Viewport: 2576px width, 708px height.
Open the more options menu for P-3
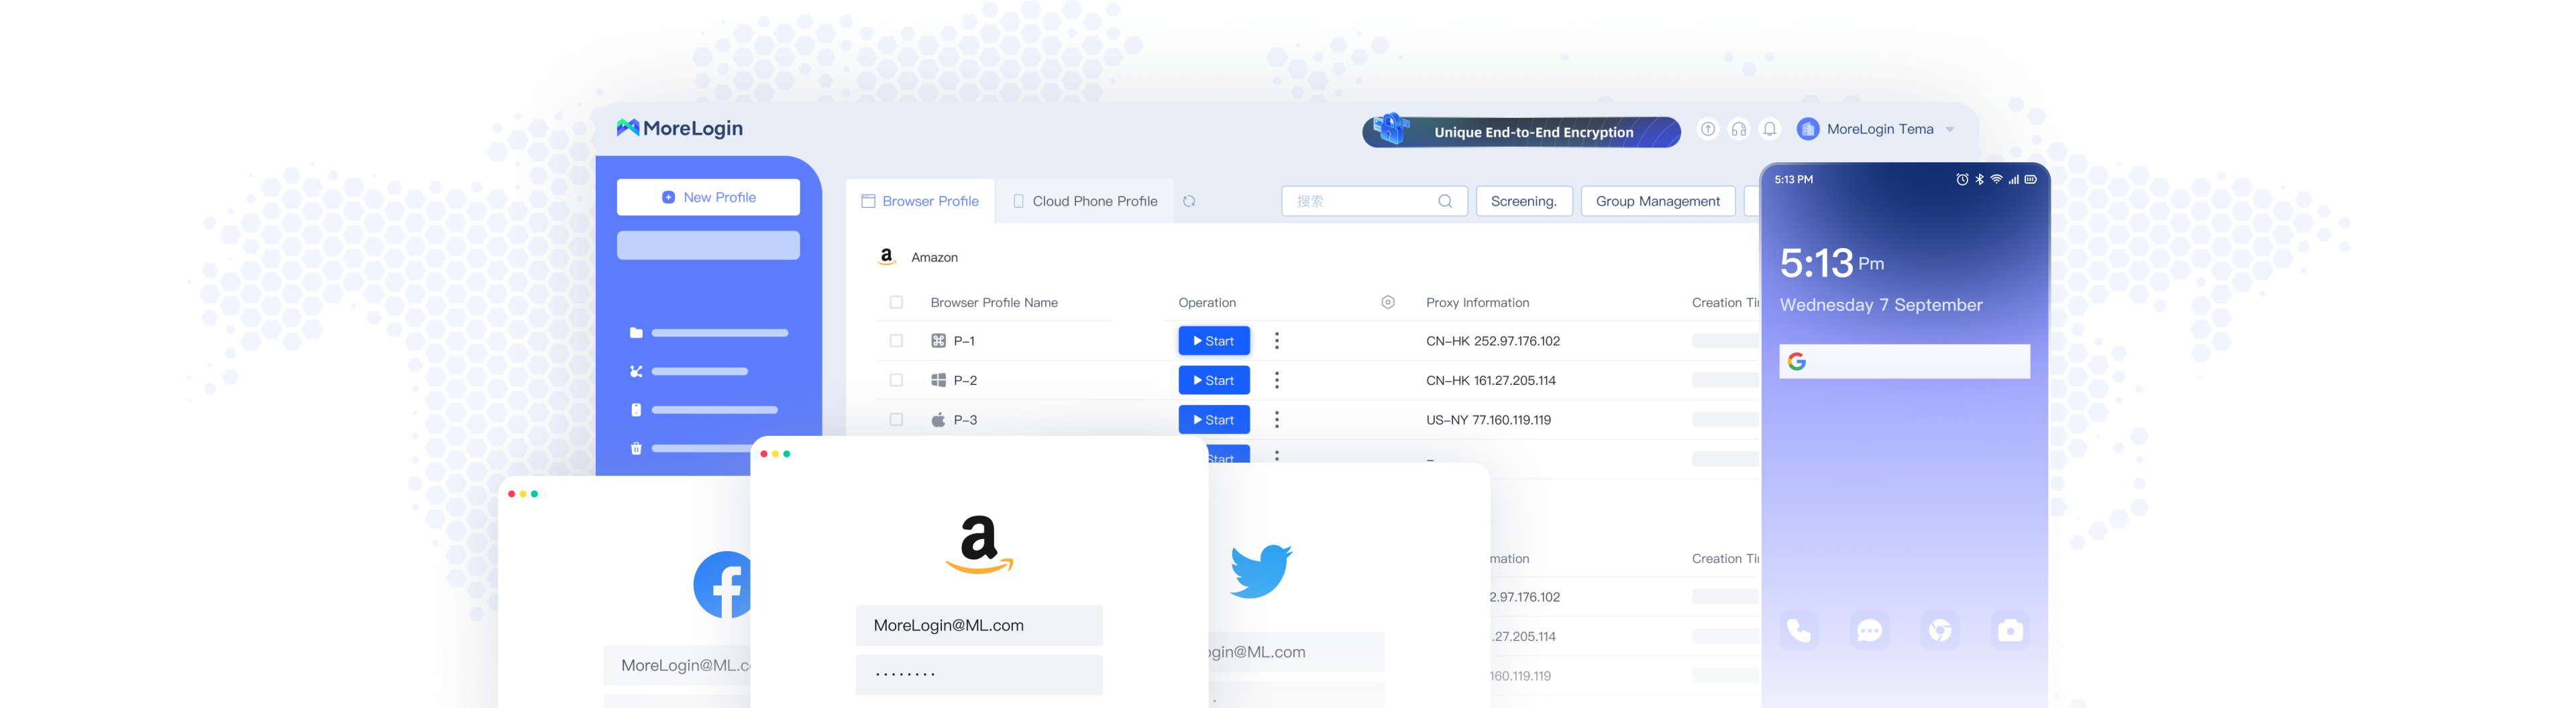(1276, 420)
